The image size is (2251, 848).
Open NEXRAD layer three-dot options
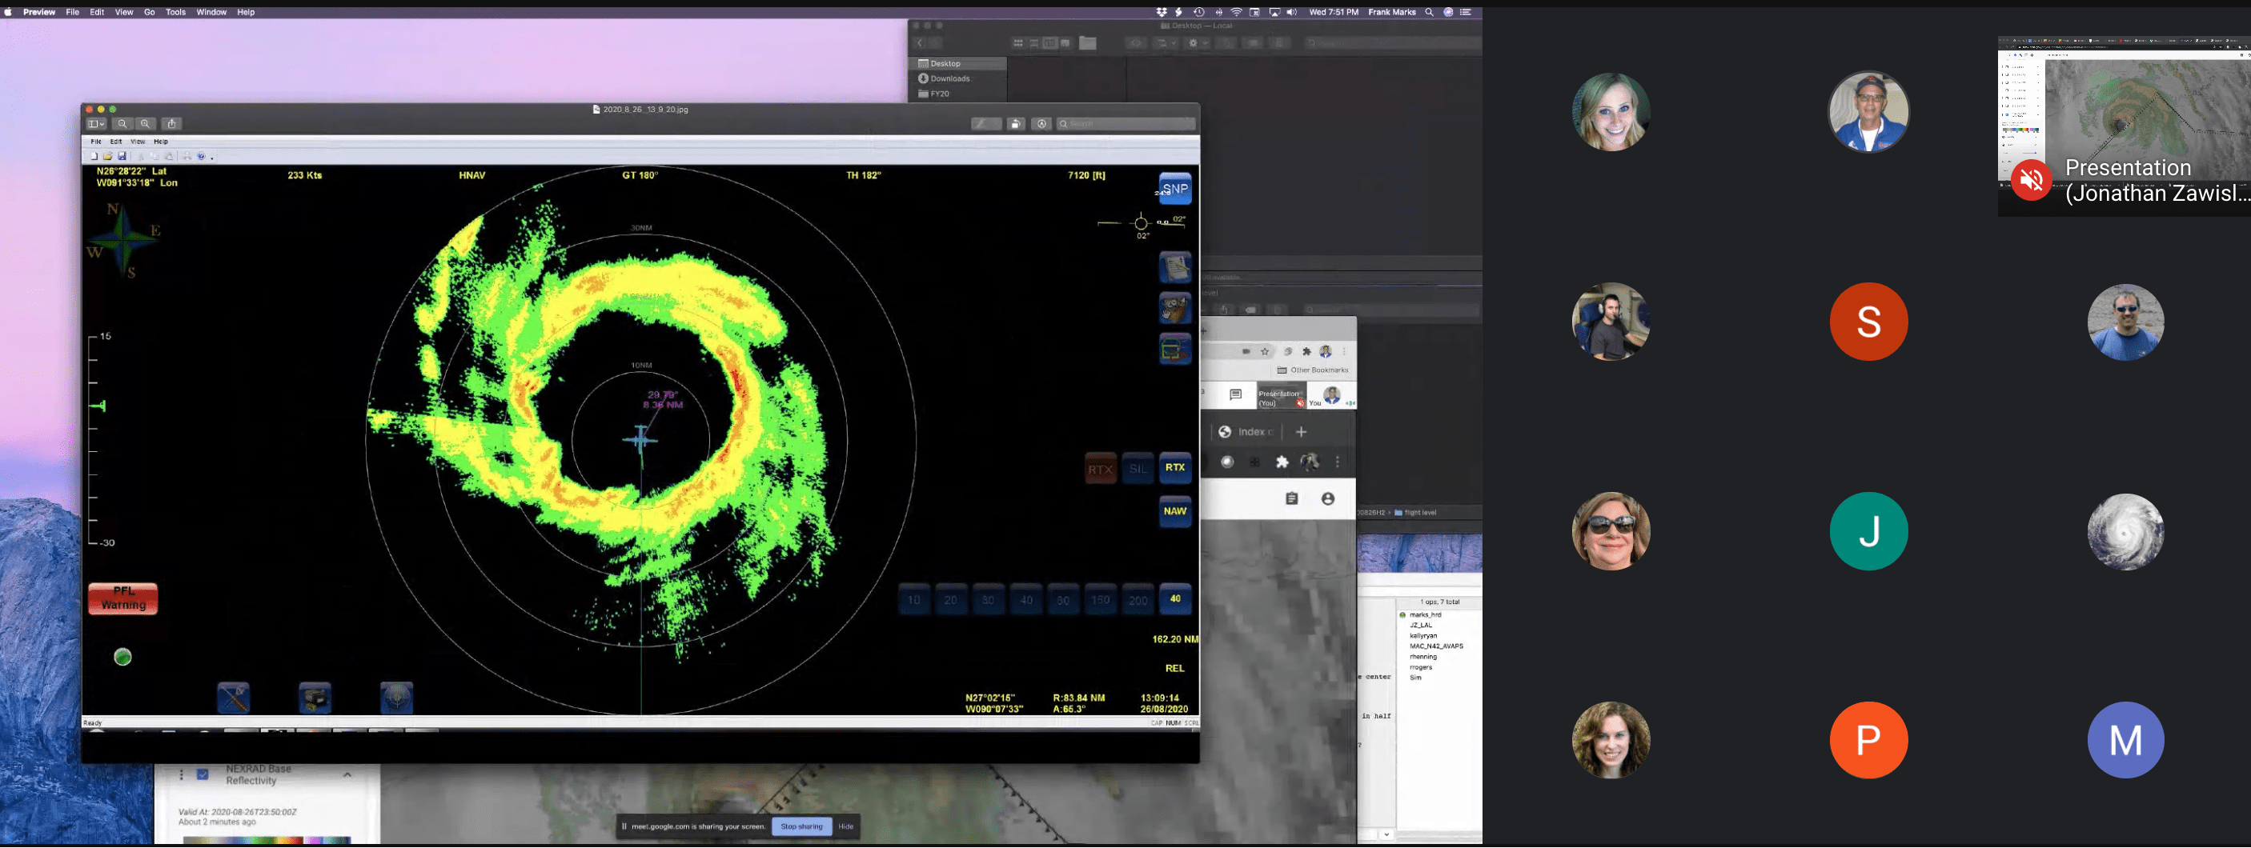click(182, 775)
